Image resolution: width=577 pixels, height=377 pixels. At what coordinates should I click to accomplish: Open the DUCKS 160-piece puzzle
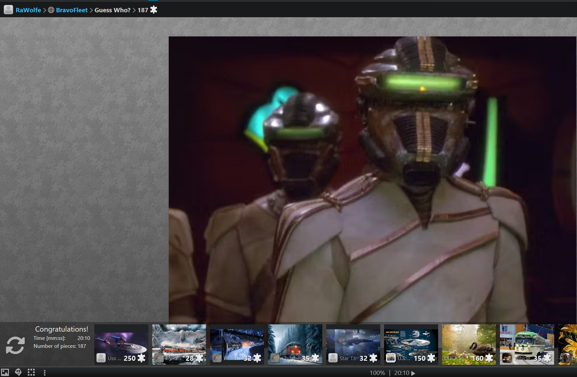pyautogui.click(x=469, y=345)
